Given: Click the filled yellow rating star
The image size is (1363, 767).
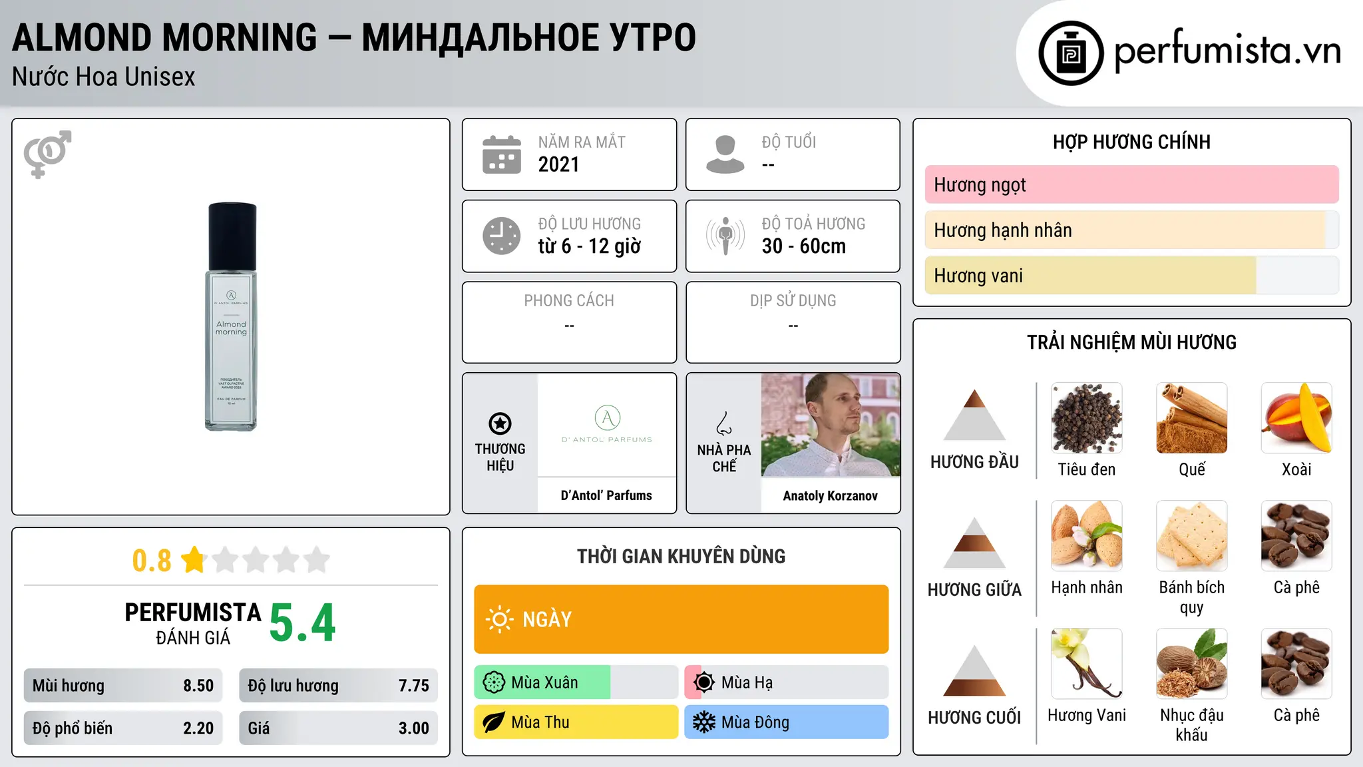Looking at the screenshot, I should click(x=194, y=559).
